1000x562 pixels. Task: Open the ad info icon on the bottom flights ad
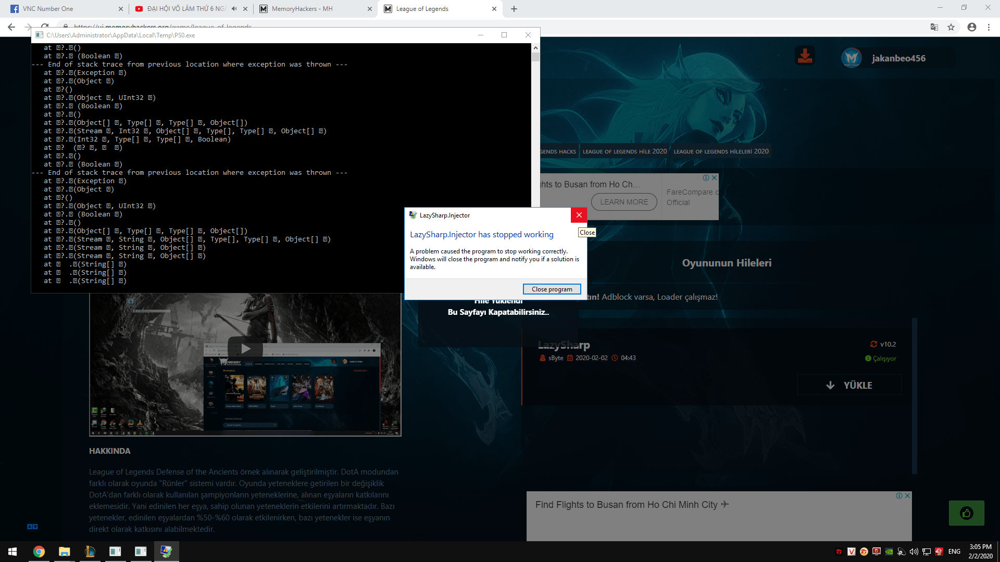pos(899,496)
